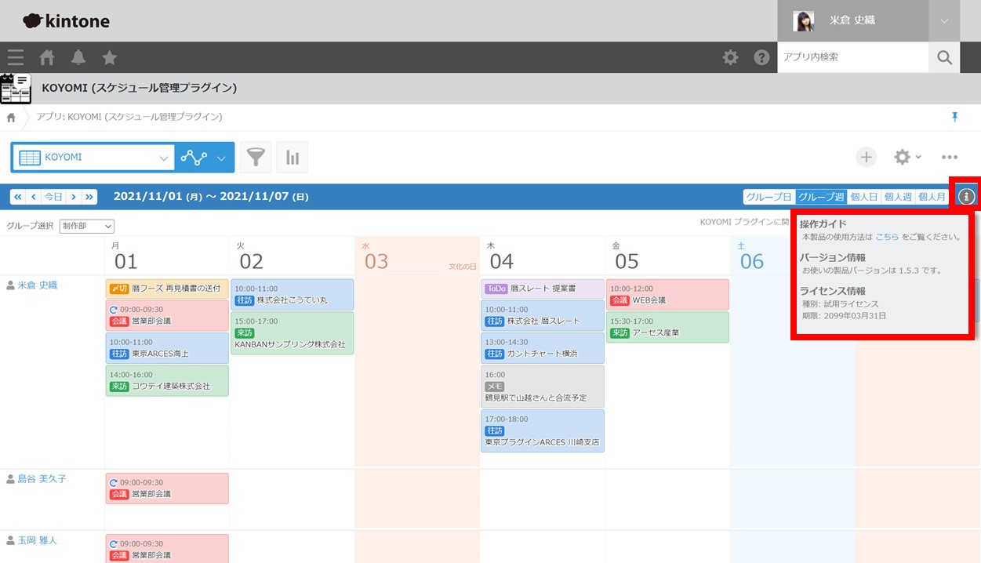Toggle the KOYOMI info icon

[966, 197]
